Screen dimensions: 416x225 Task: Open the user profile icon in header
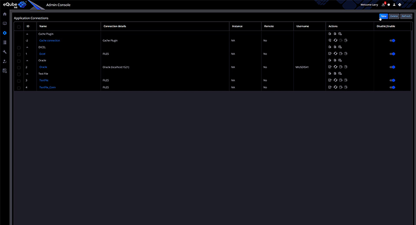pyautogui.click(x=394, y=5)
